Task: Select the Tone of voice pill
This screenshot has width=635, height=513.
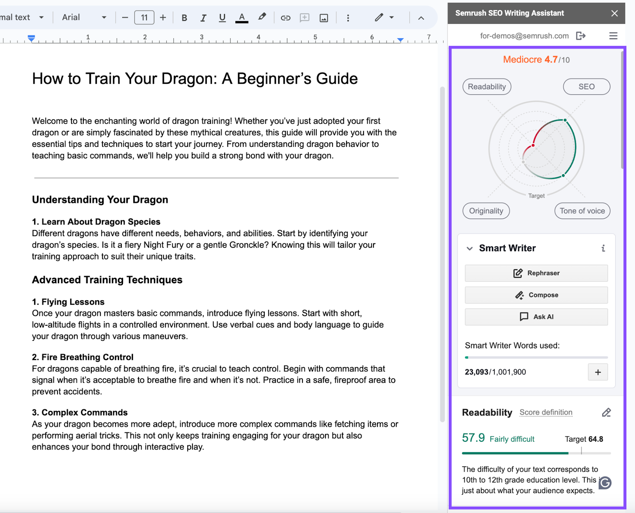Action: click(582, 211)
